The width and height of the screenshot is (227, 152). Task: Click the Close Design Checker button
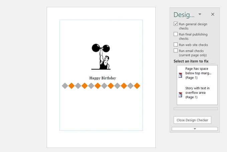coord(192,120)
